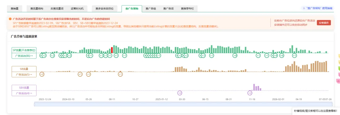Open the 查销量 tab
This screenshot has height=115, width=340.
[x=14, y=9]
